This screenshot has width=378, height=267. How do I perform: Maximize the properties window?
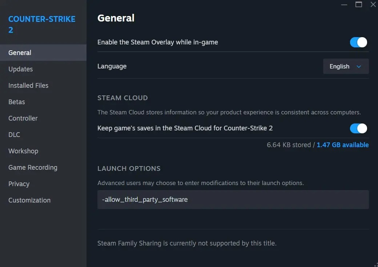pos(359,4)
